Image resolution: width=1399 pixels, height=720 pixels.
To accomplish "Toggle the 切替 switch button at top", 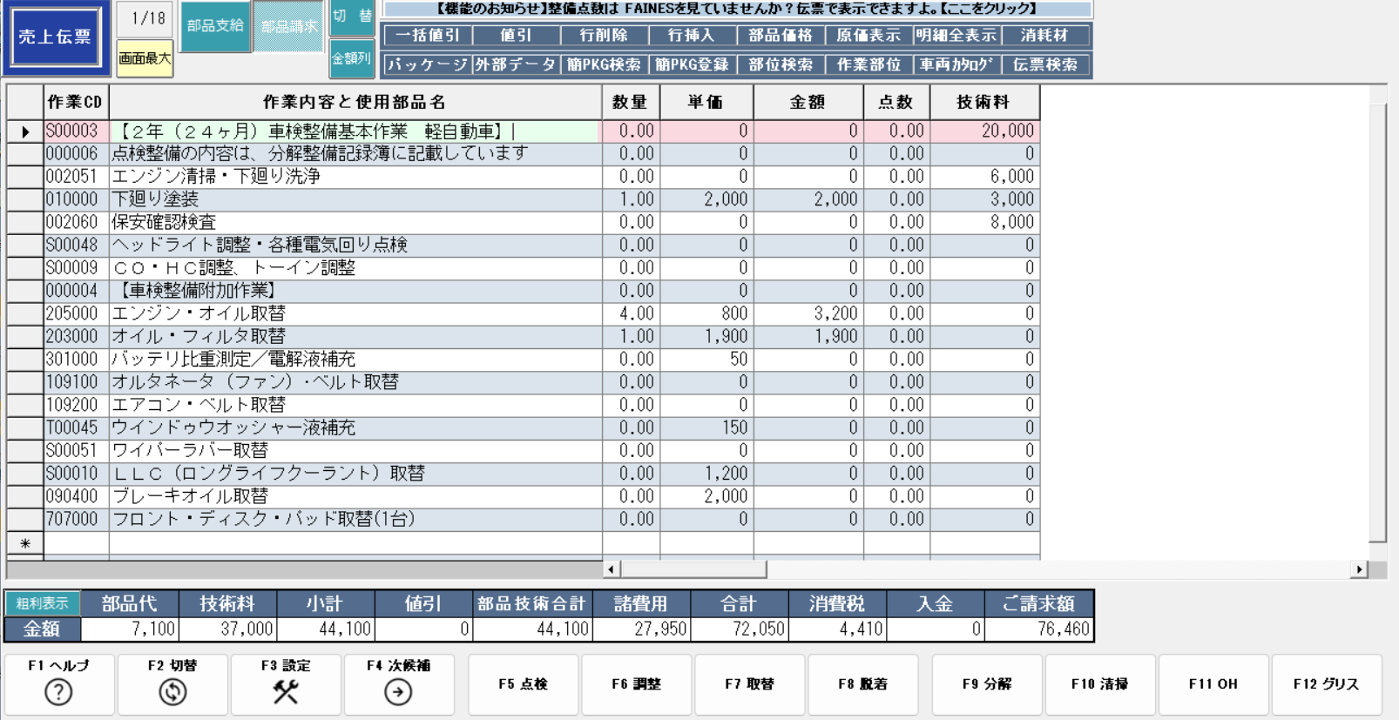I will [x=352, y=17].
